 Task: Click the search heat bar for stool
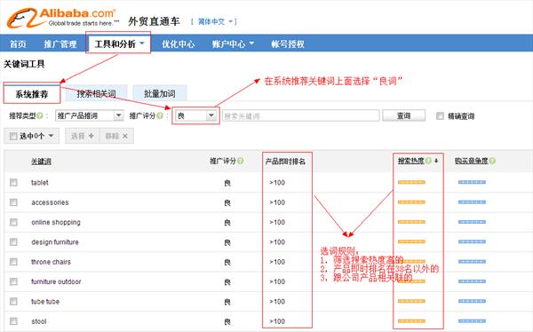411,320
